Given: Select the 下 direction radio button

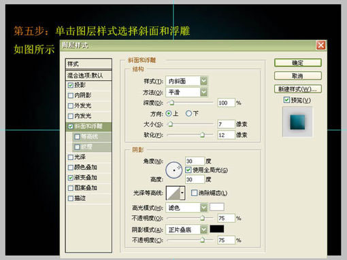Looking at the screenshot, I should [188, 113].
